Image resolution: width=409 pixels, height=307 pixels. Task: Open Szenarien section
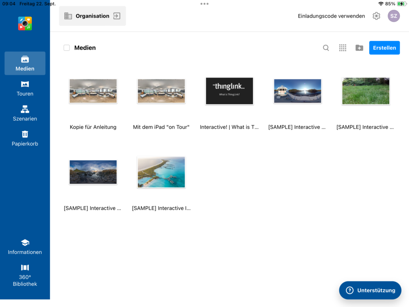25,114
